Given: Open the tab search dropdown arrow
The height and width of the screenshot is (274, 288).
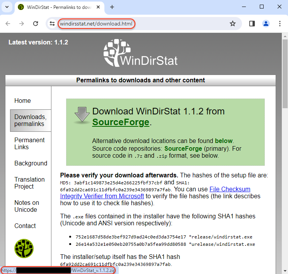Looking at the screenshot, I should pyautogui.click(x=7, y=7).
